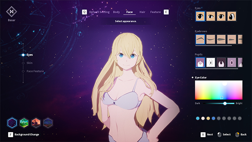The width and height of the screenshot is (252, 142).
Task: Select the first round eye shape
Action: coord(200,16)
